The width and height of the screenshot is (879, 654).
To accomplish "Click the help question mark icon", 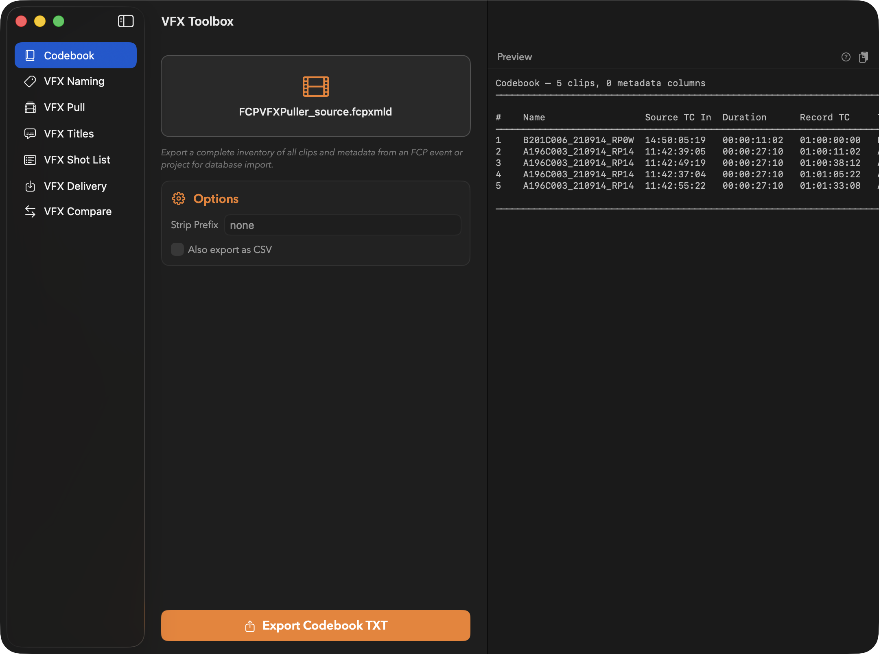I will 846,57.
